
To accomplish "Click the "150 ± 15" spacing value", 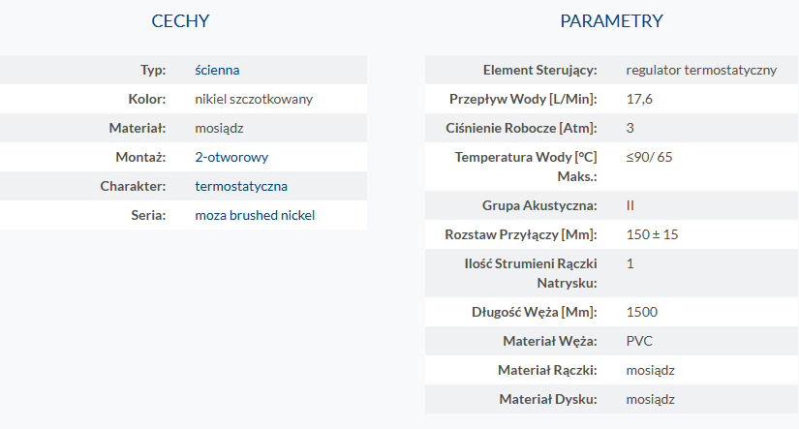I will click(652, 234).
